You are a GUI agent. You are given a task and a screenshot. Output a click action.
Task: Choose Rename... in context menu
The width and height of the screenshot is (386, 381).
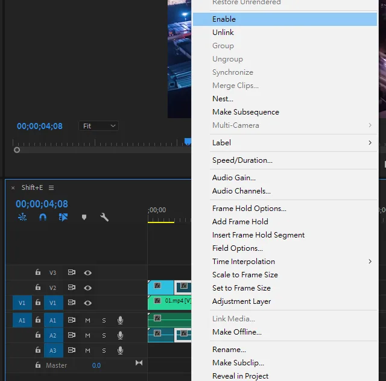[285, 350]
